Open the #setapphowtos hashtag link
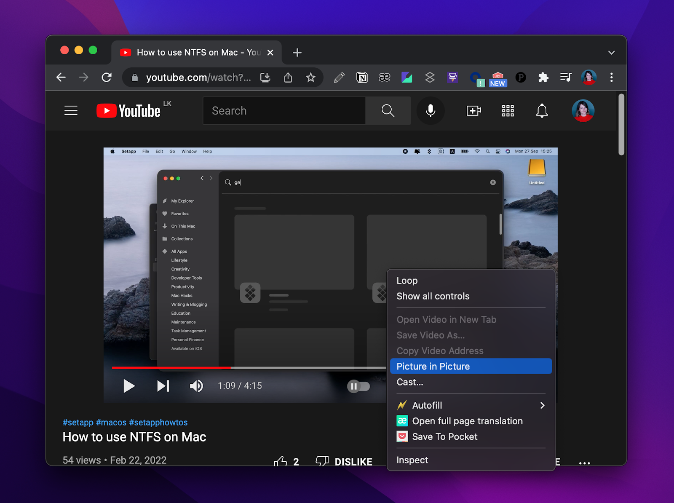Image resolution: width=674 pixels, height=503 pixels. 158,422
